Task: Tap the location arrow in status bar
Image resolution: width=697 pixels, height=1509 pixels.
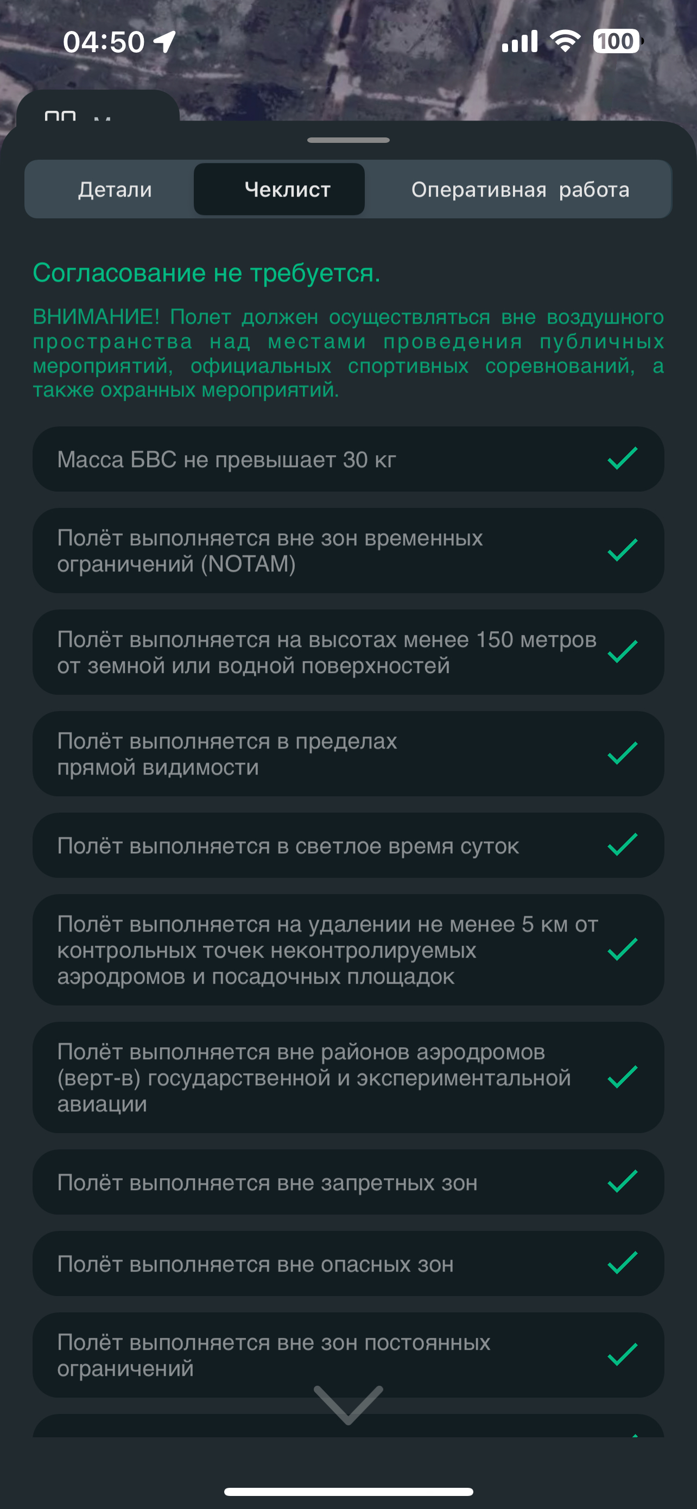Action: tap(164, 42)
